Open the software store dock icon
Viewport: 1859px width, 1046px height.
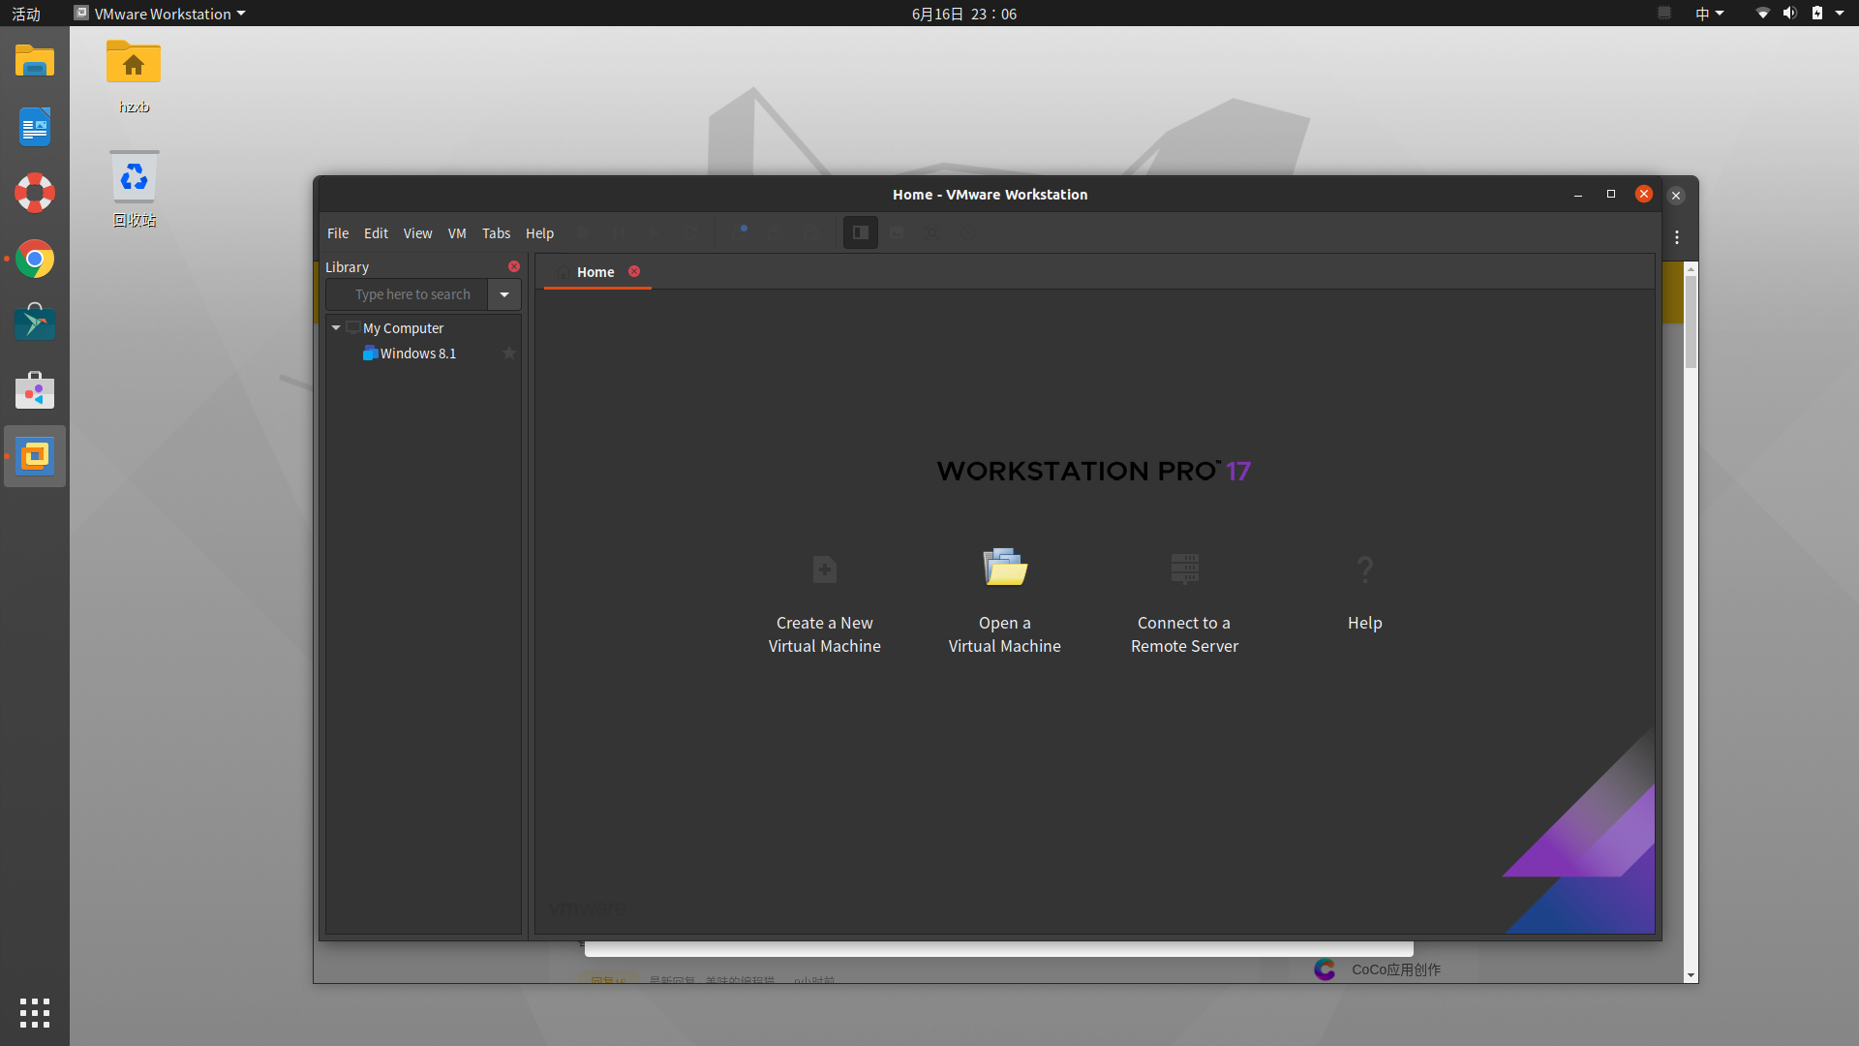[35, 390]
